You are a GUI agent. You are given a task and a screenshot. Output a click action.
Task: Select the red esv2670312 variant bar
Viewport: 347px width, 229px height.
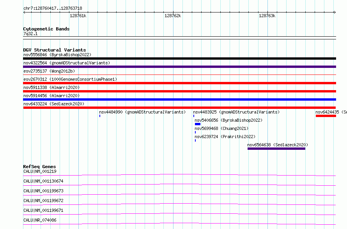click(x=179, y=83)
